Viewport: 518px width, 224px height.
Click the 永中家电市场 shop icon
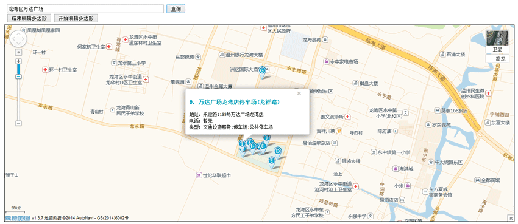326,61
